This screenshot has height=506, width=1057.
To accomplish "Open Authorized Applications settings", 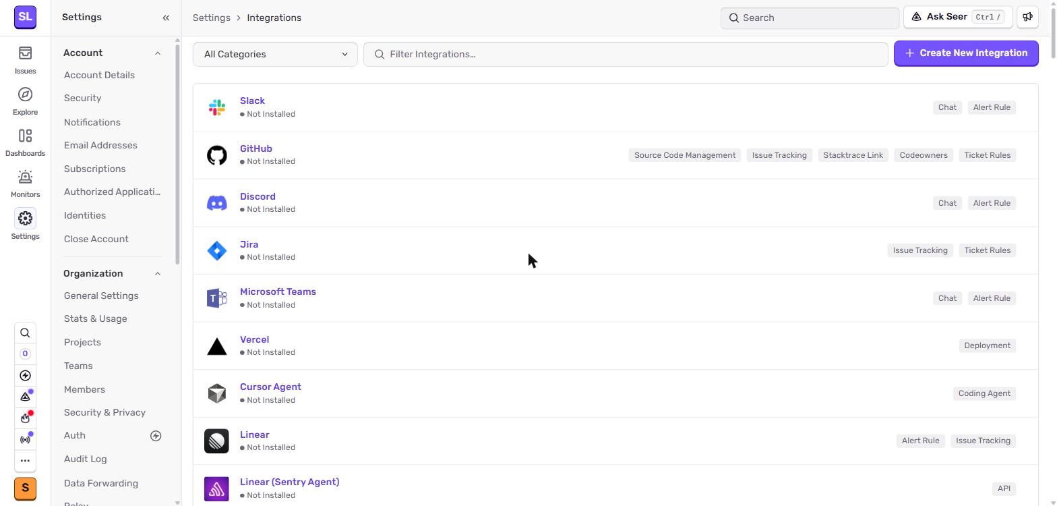I will click(x=113, y=192).
